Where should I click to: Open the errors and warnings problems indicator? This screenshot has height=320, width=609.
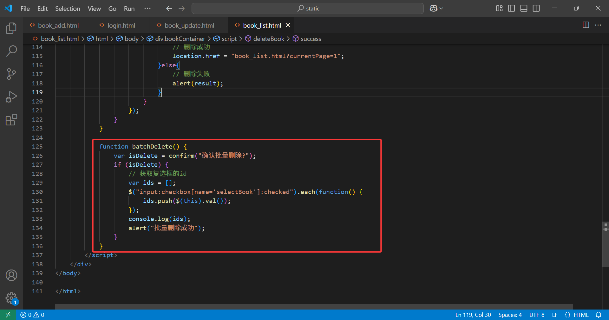coord(32,315)
